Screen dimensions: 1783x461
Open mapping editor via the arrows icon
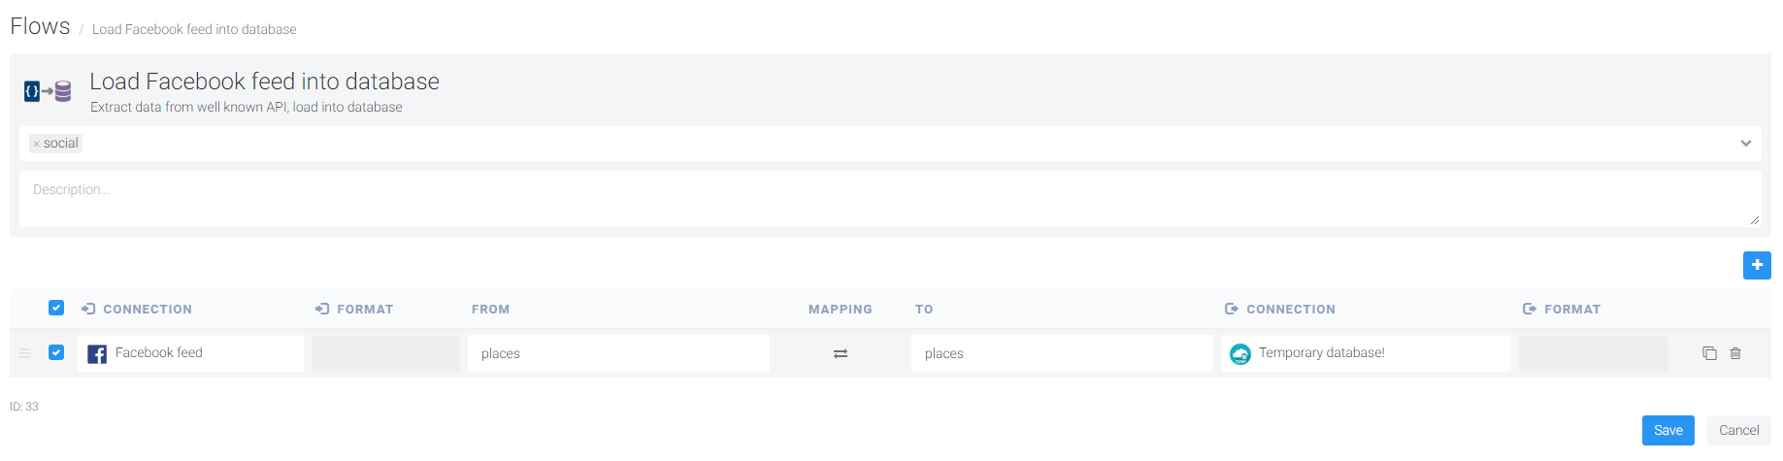click(841, 354)
